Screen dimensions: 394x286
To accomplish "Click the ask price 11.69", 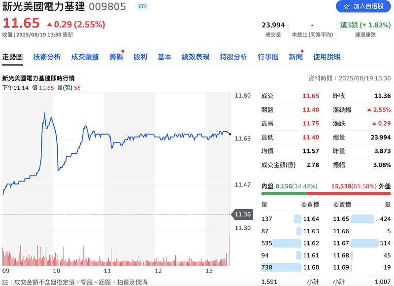I will pyautogui.click(x=341, y=267).
